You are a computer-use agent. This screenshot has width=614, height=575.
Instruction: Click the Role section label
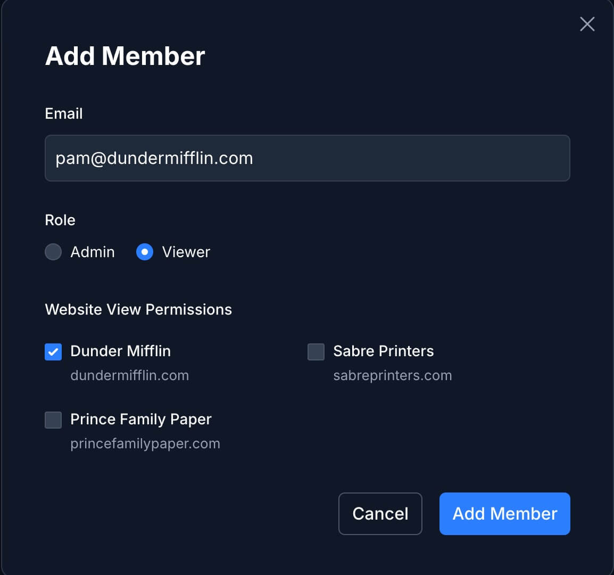[60, 220]
